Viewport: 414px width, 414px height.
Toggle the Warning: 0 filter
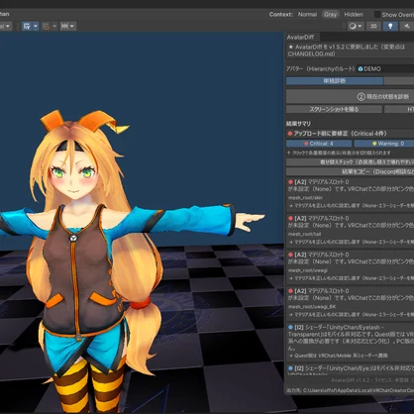click(384, 144)
